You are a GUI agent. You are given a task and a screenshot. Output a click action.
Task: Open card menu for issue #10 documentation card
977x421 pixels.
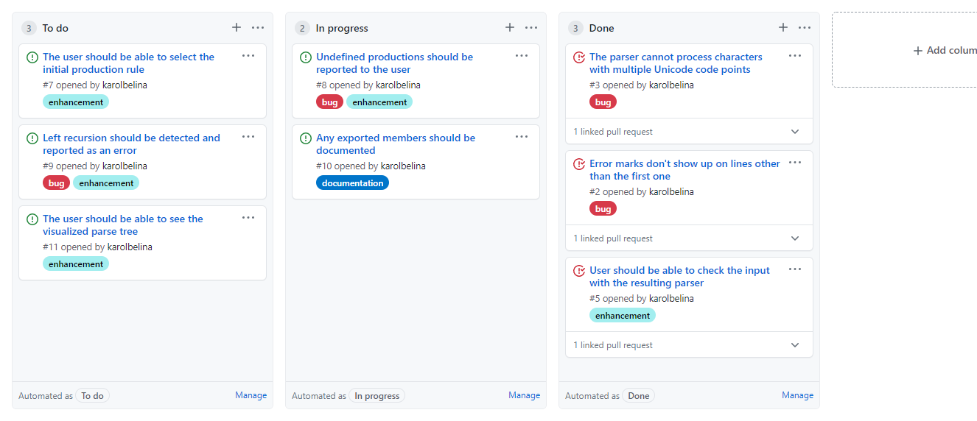522,137
